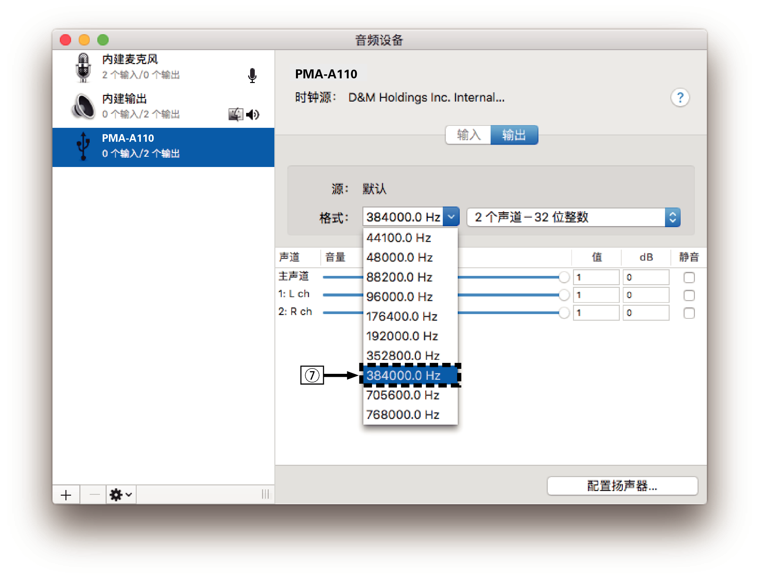Click the default input microphone indicator icon
The width and height of the screenshot is (759, 579).
pyautogui.click(x=253, y=75)
